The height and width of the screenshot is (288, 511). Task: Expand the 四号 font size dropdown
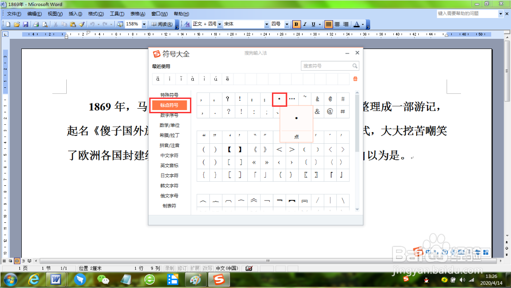point(287,25)
